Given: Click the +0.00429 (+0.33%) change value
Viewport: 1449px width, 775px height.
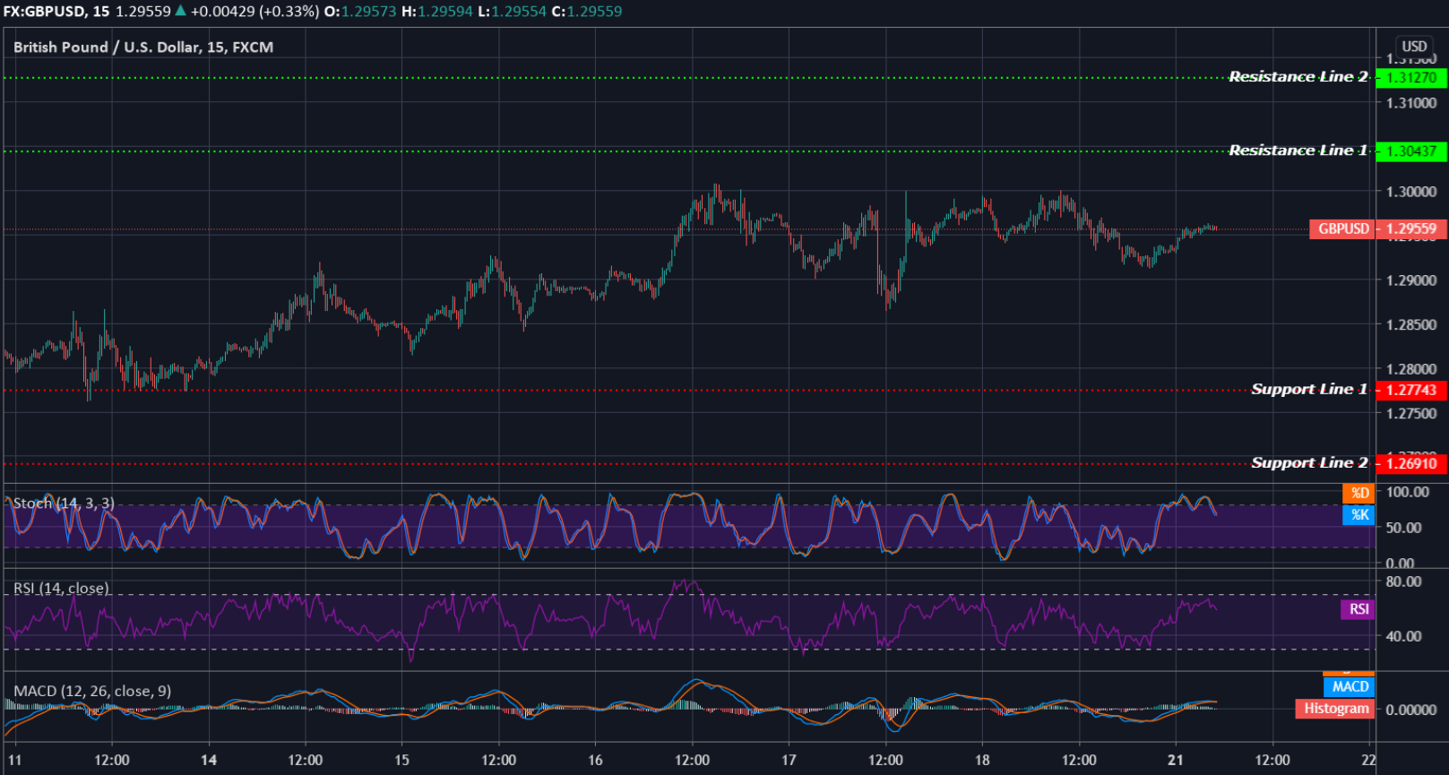Looking at the screenshot, I should [254, 11].
